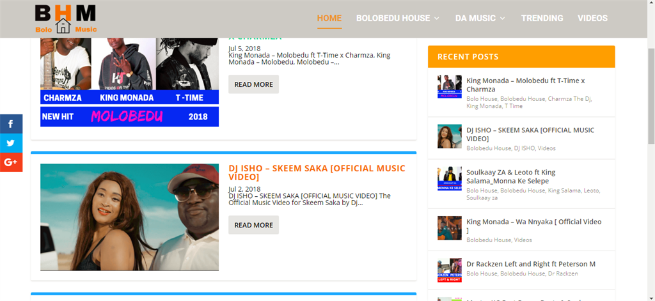Expand the Bolobedu House dropdown menu
The image size is (655, 301).
(398, 19)
